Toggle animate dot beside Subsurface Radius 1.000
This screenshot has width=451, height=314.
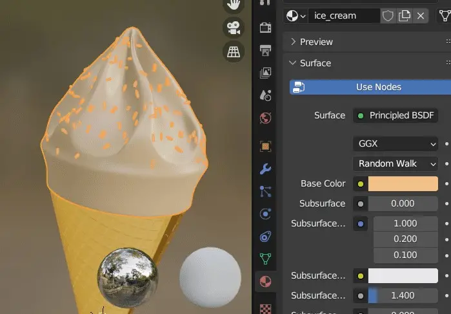[x=446, y=224]
